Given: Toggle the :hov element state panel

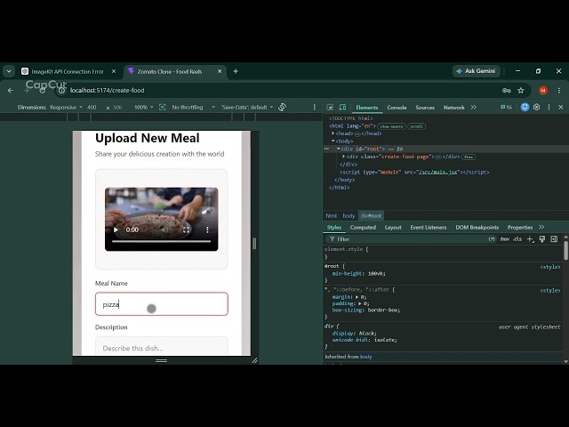Looking at the screenshot, I should click(504, 239).
